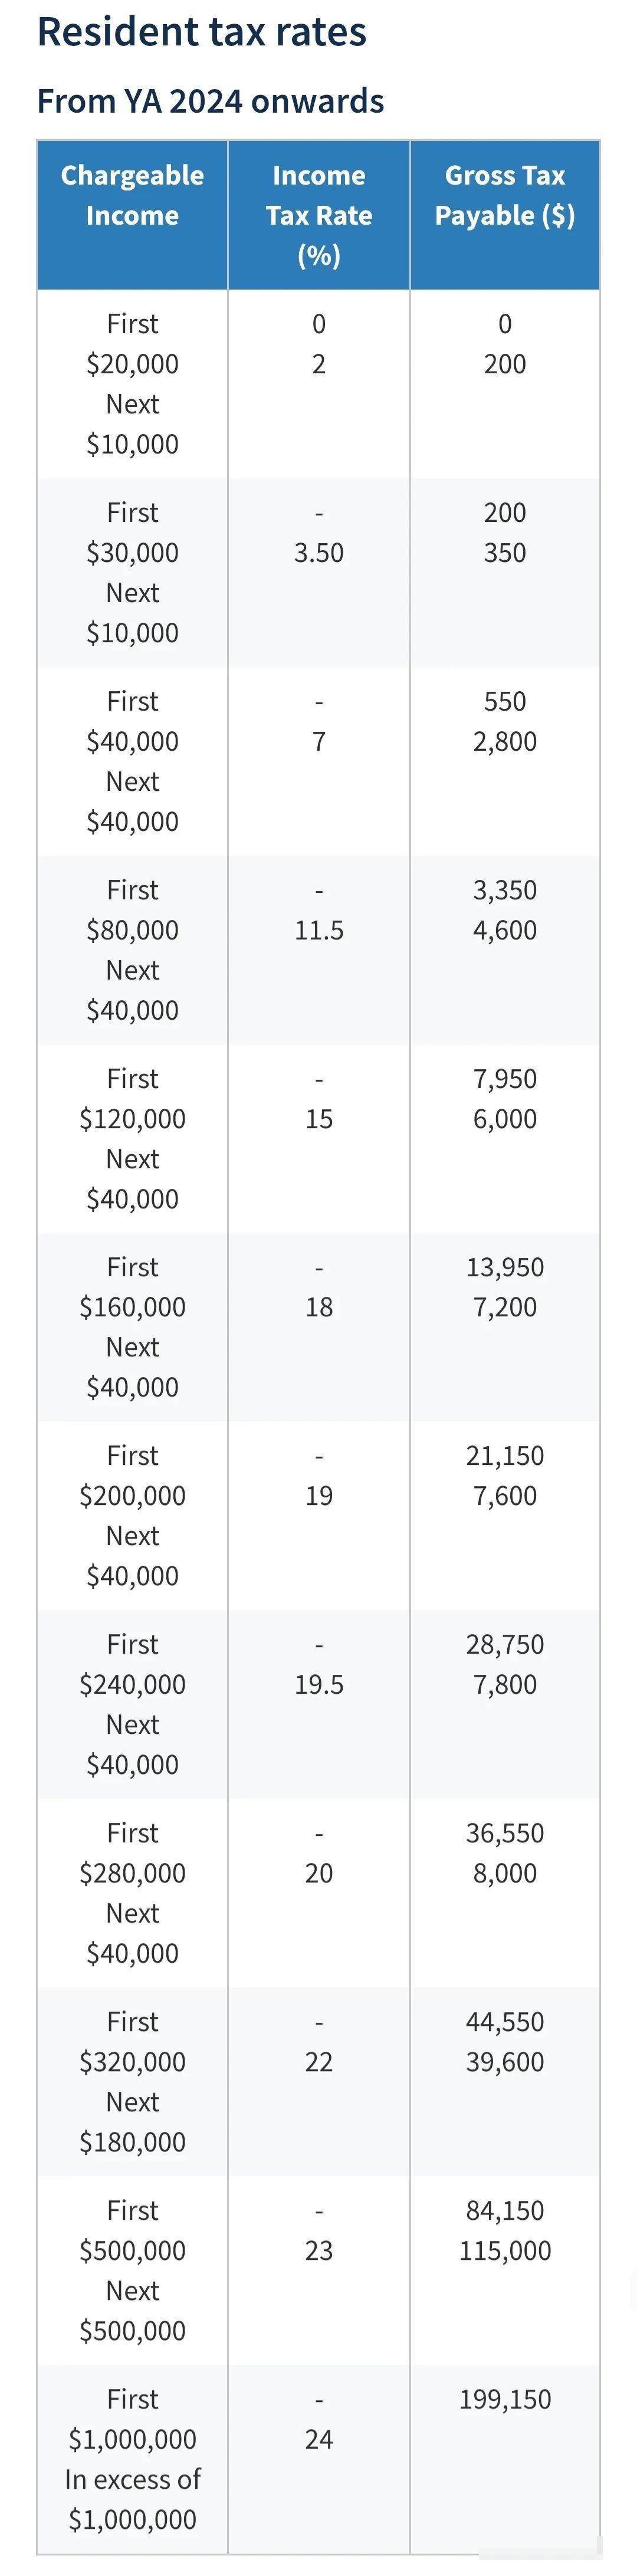Click the 11.5 tax rate value
Image resolution: width=637 pixels, height=2576 pixels.
319,931
